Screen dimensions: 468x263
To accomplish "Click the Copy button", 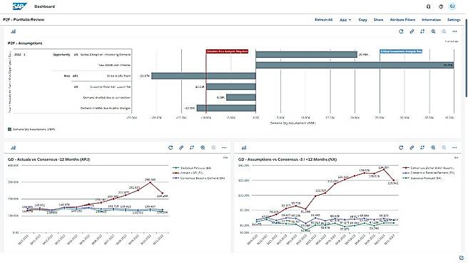I will (x=362, y=20).
